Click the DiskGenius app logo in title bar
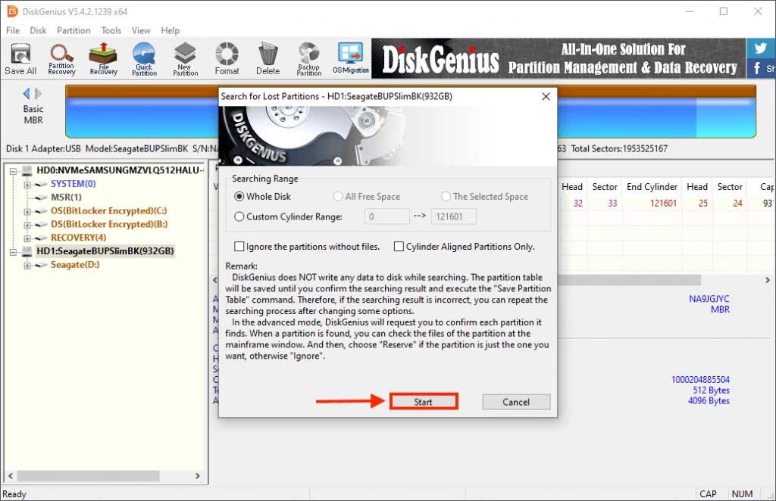The image size is (776, 501). pos(11,11)
